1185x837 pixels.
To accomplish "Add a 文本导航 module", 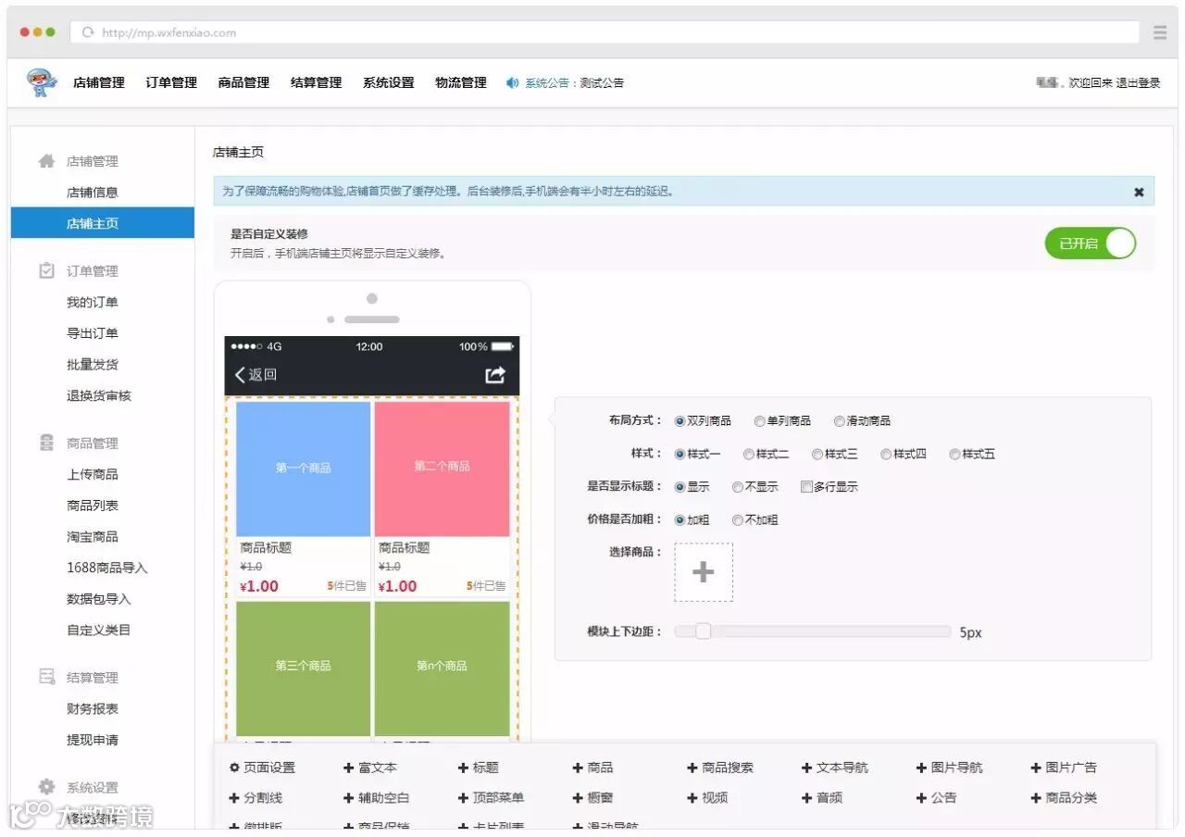I will [835, 768].
